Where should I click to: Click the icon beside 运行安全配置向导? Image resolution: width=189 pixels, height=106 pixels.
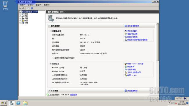point(126,72)
